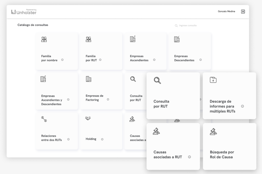Click the download folder icon on Descarga de informes
This screenshot has width=262, height=174.
point(213,80)
